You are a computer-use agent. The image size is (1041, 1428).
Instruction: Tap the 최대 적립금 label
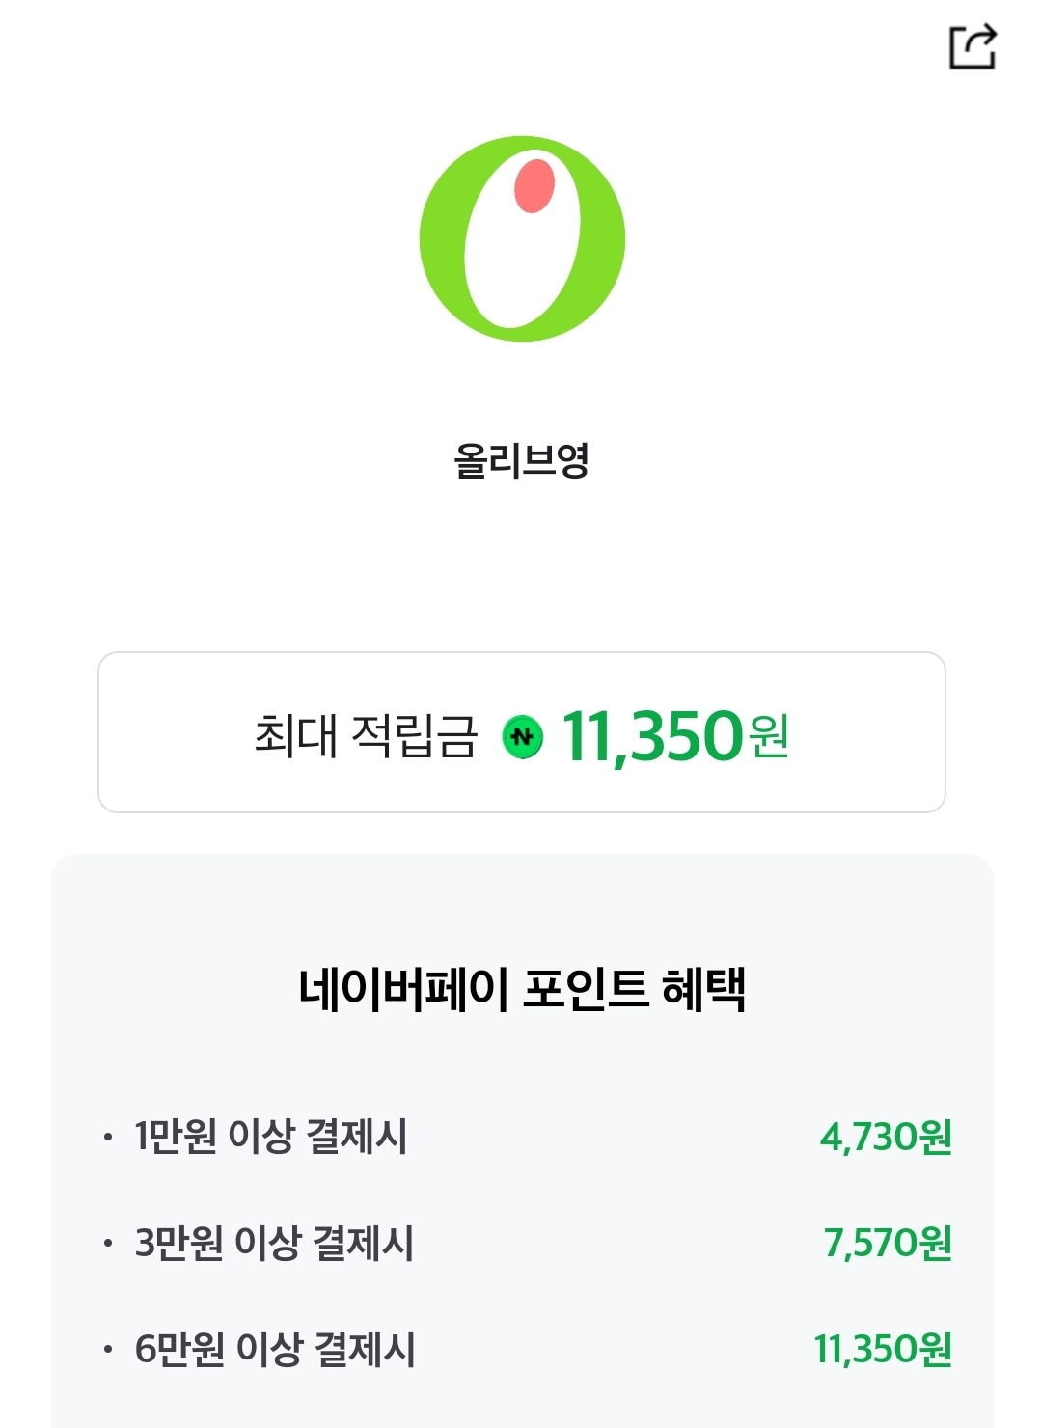[x=366, y=736]
